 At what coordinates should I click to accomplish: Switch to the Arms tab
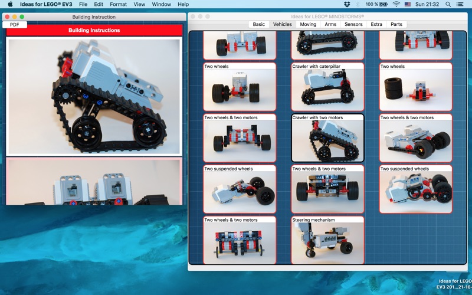point(330,24)
